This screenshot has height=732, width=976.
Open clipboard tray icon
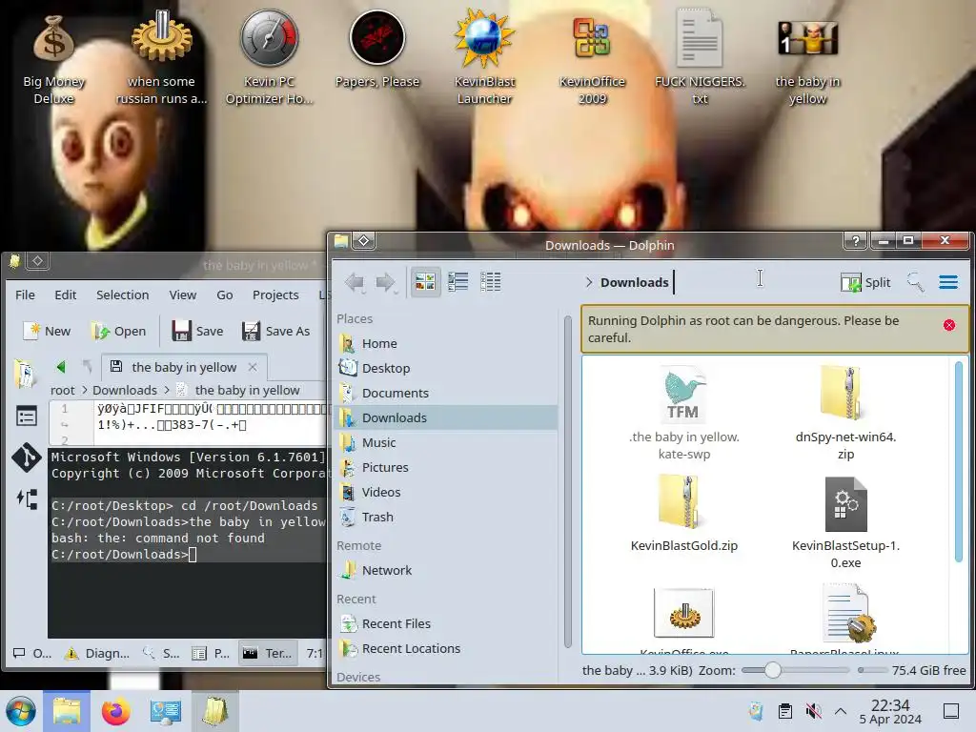[x=785, y=711]
